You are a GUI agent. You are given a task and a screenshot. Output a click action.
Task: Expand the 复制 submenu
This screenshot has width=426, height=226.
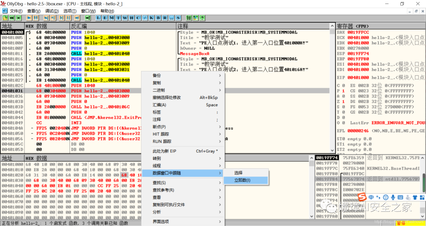pos(183,82)
